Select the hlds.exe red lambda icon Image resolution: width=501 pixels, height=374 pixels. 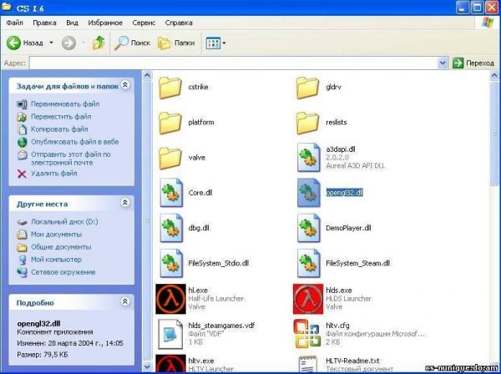308,299
